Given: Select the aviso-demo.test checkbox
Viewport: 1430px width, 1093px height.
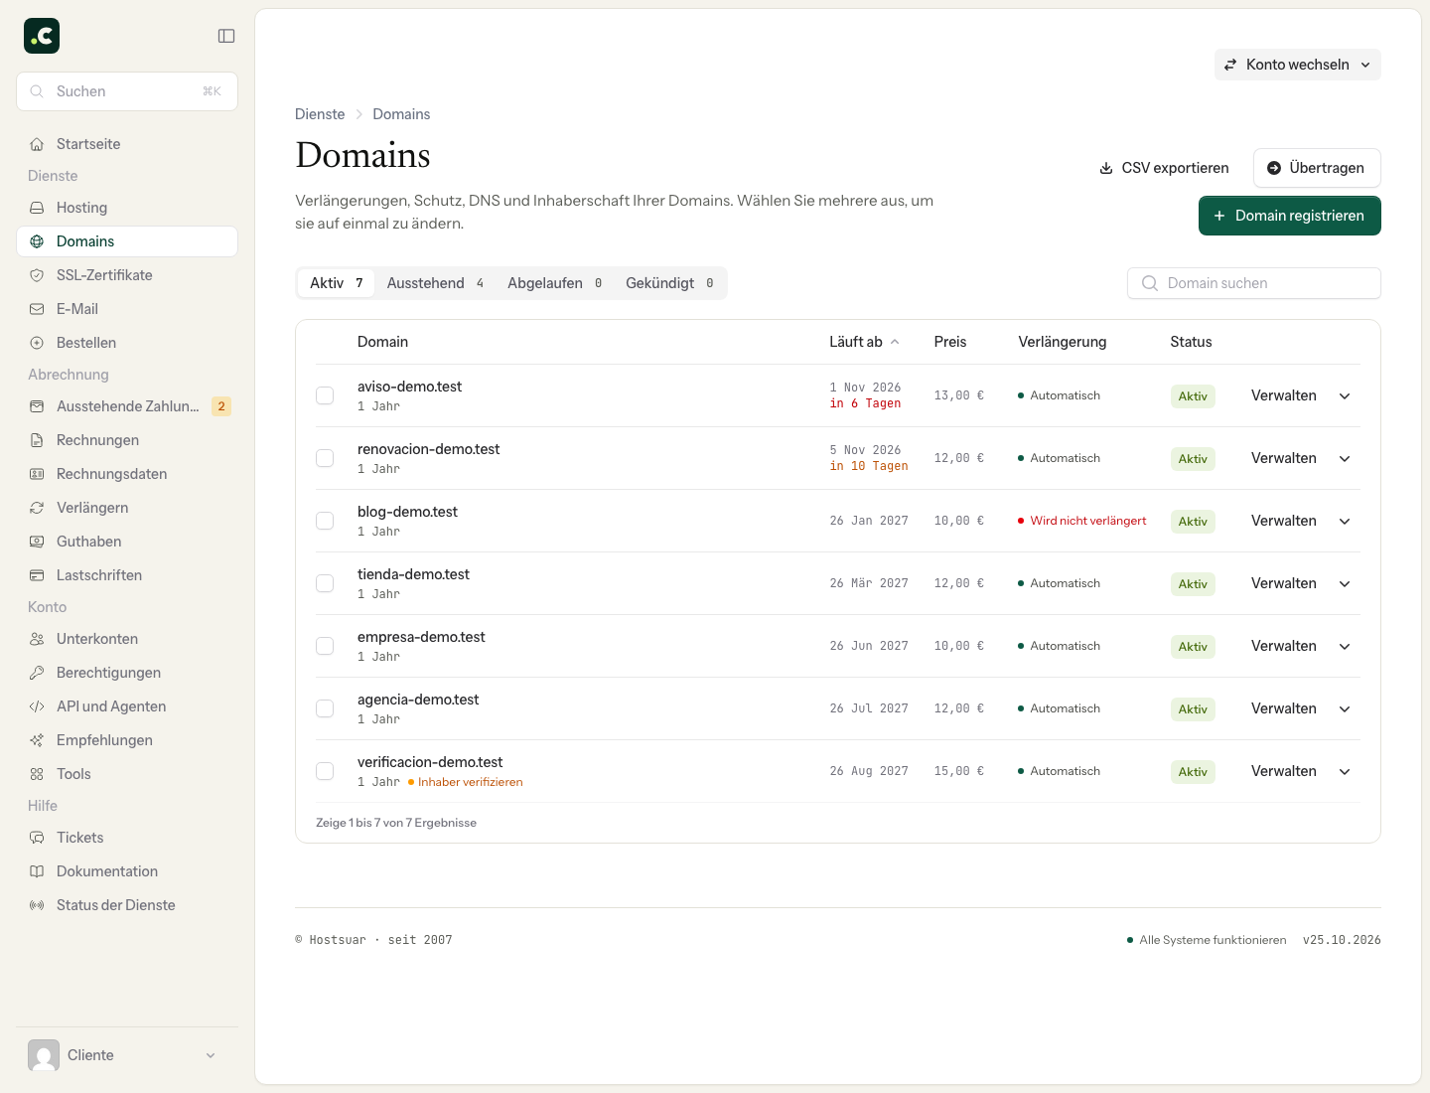Looking at the screenshot, I should tap(325, 395).
